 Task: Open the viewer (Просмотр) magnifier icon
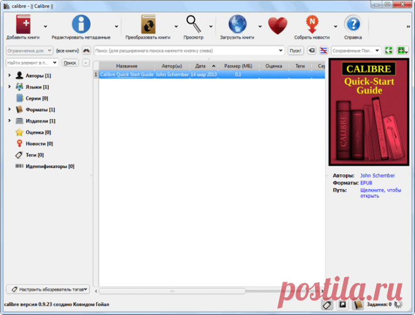click(x=194, y=24)
